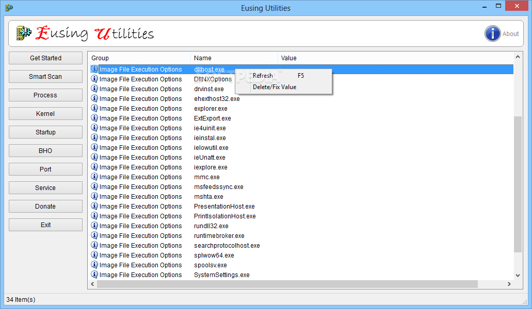This screenshot has width=532, height=309.
Task: Open the Port view
Action: coord(45,169)
